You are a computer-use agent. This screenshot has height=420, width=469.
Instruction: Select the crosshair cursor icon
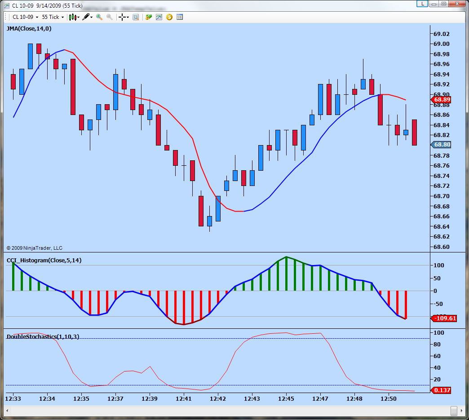(x=122, y=17)
